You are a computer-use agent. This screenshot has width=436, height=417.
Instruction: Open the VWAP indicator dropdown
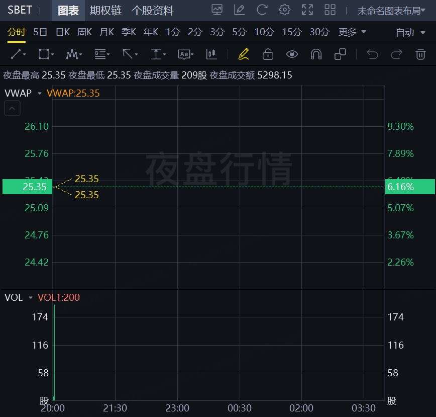pyautogui.click(x=23, y=93)
